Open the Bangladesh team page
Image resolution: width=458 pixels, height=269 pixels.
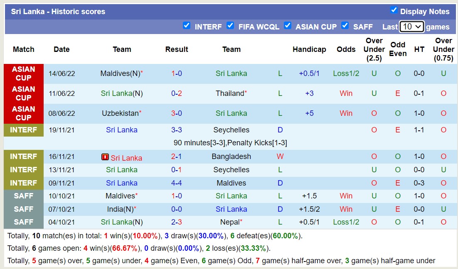coord(231,157)
